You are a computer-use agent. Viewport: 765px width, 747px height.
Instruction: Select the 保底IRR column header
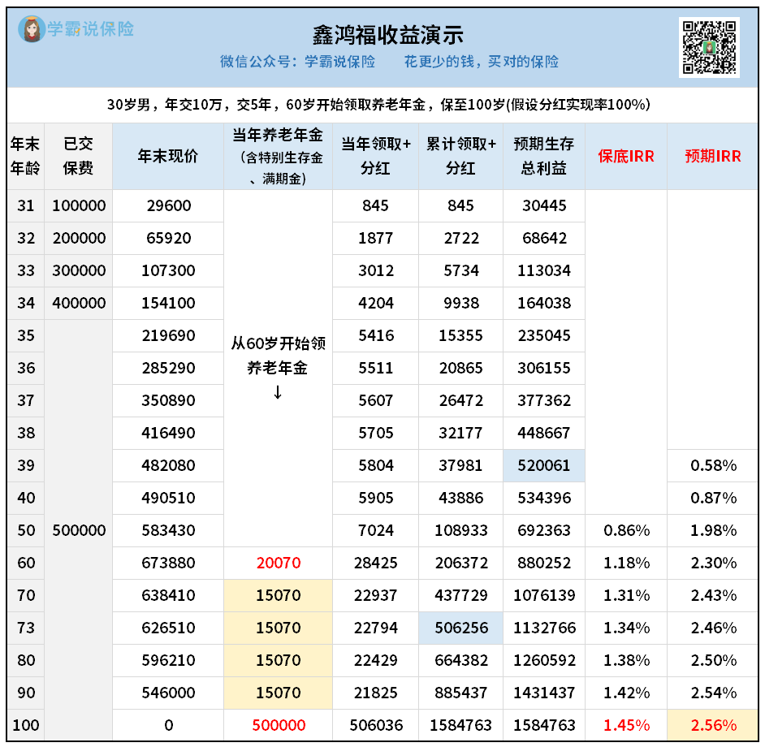point(625,157)
